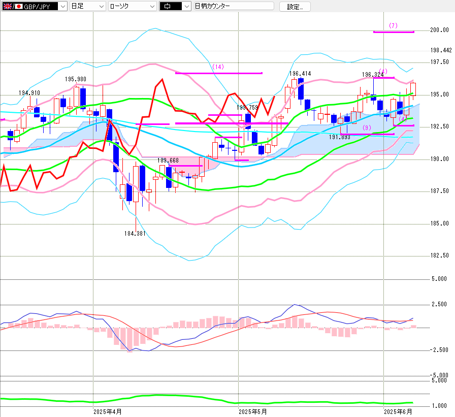The image size is (455, 417).
Task: Click the 日柄カウンター field
Action: pos(234,6)
